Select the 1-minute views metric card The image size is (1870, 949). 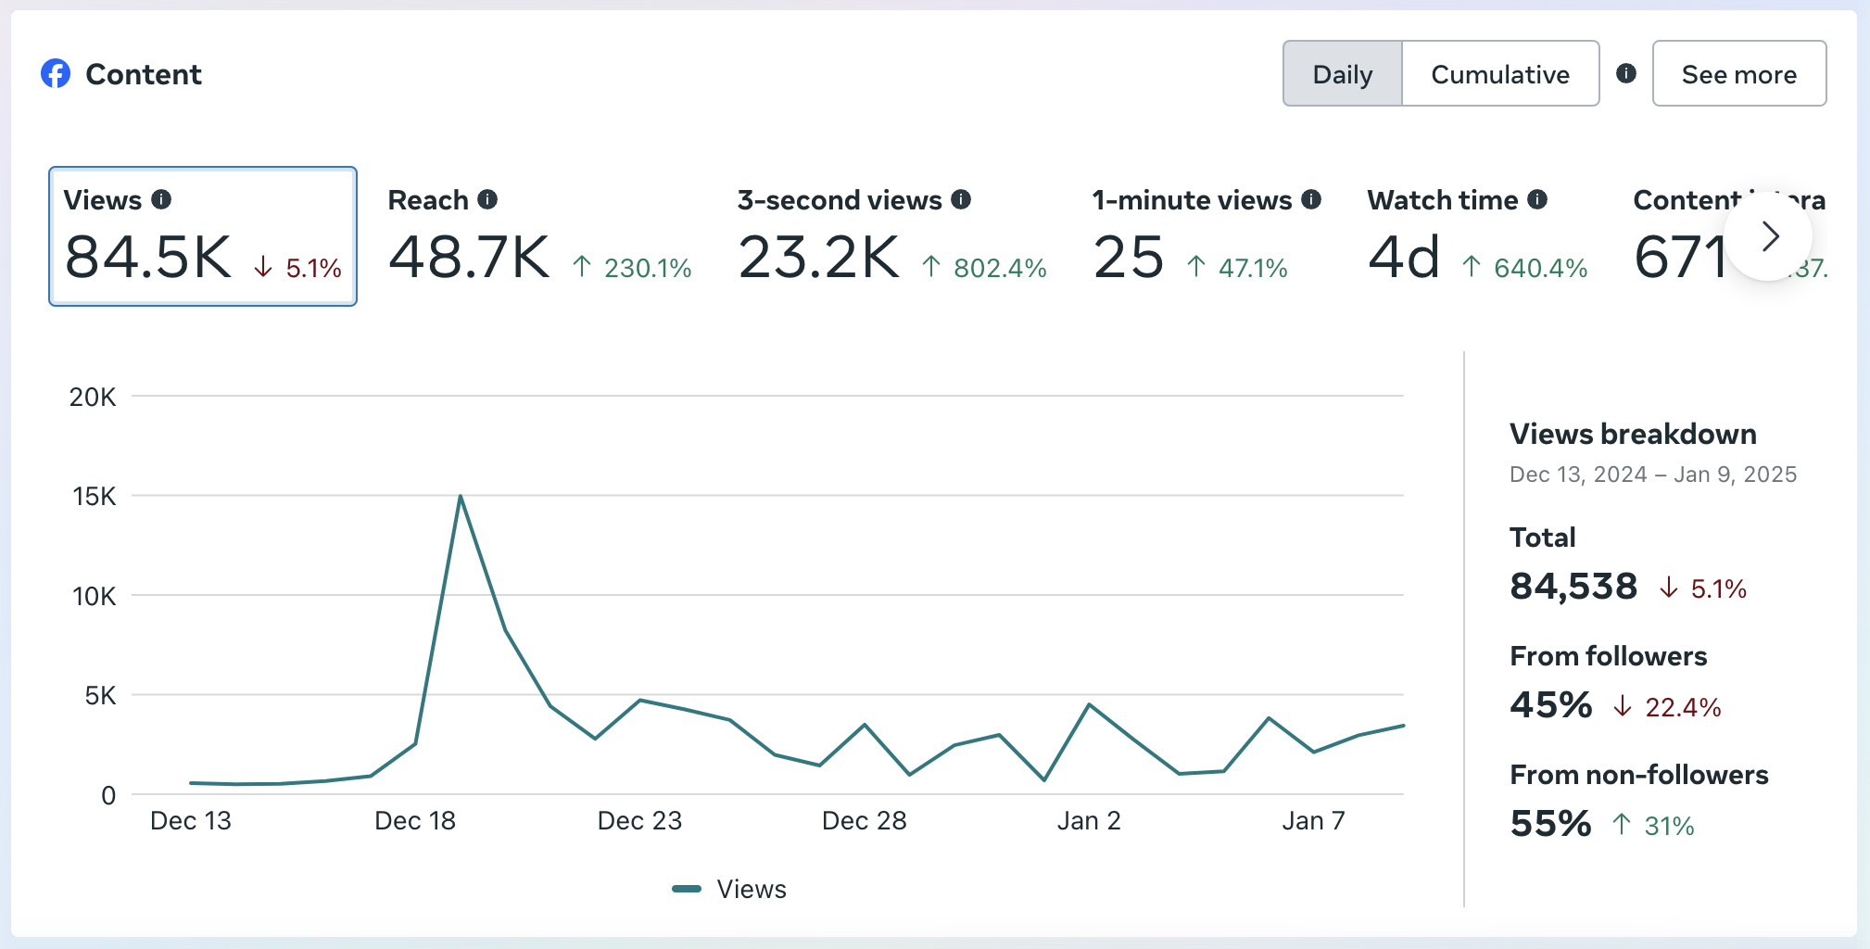(1207, 236)
